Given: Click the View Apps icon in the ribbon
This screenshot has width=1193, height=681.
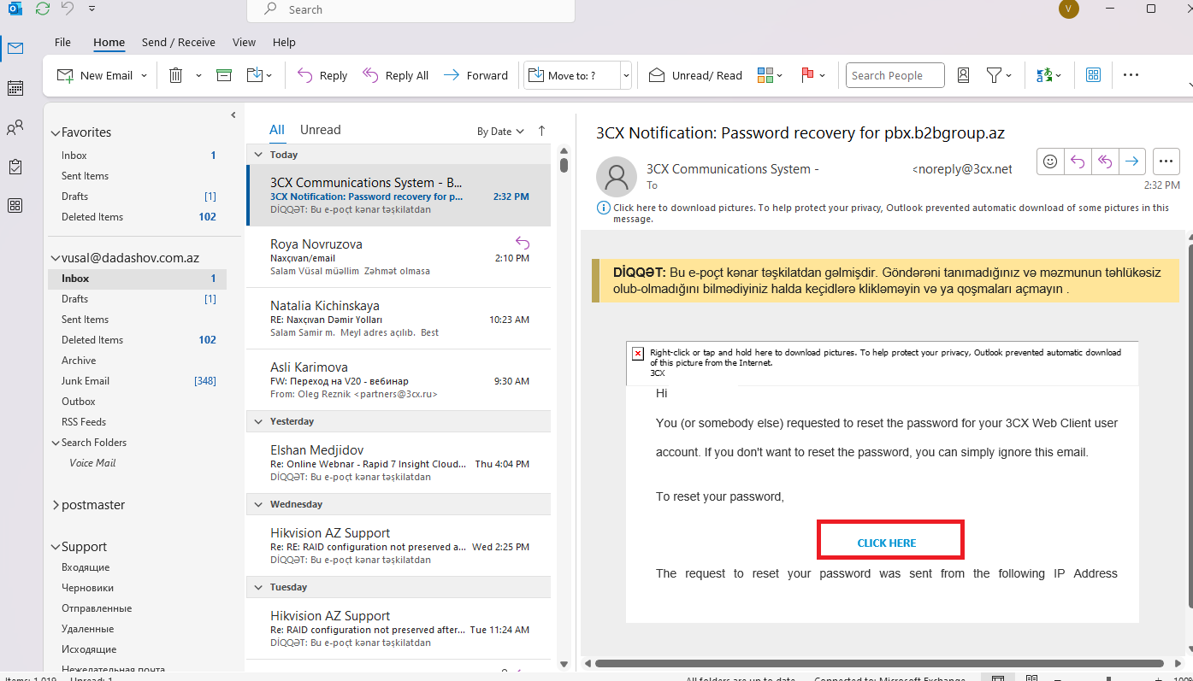Looking at the screenshot, I should tap(1093, 75).
